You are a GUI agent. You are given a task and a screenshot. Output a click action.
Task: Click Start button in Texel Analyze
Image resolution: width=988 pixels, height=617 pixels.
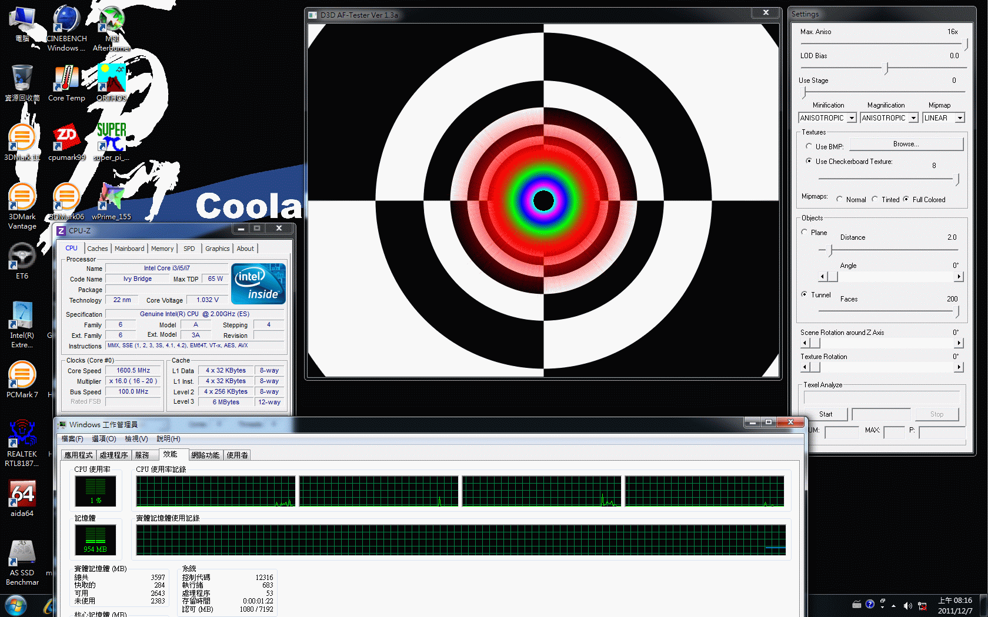(x=826, y=414)
